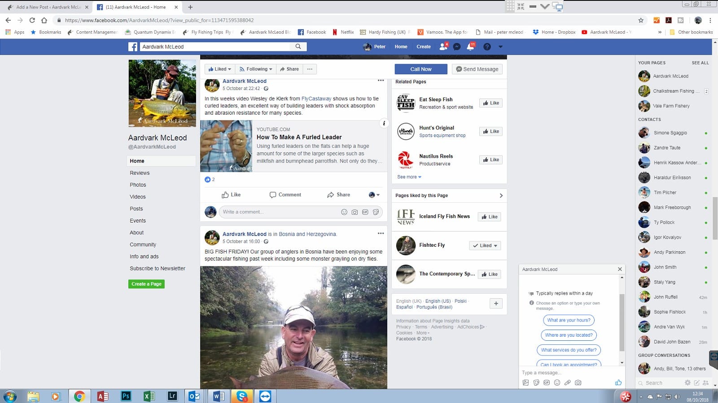Open the Messenger icon in top bar
This screenshot has width=718, height=403.
[x=457, y=47]
